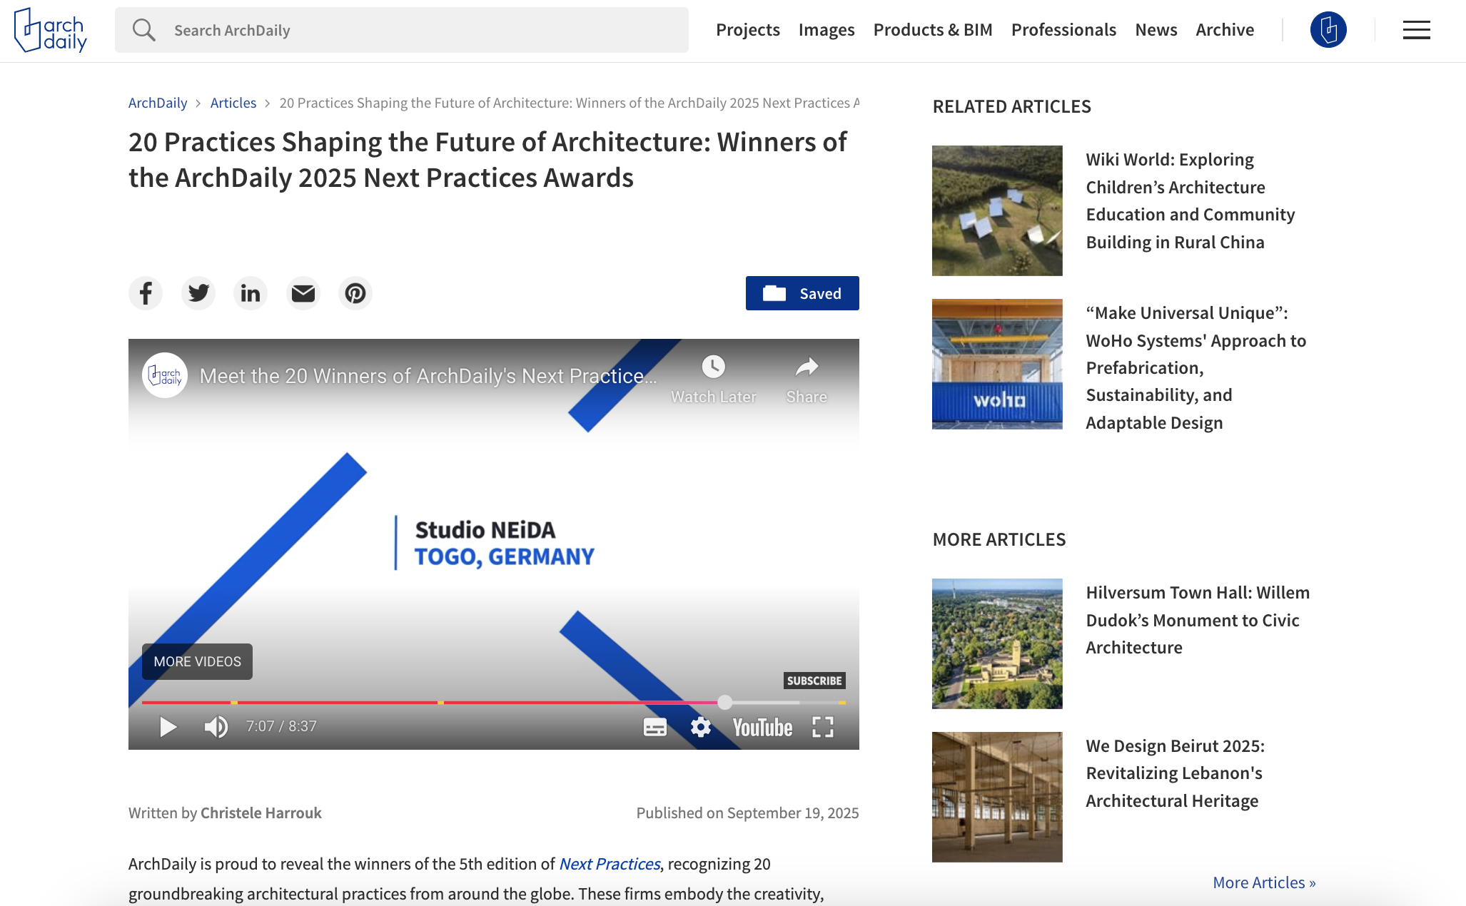Expand the MORE VIDEOS panel
The height and width of the screenshot is (906, 1466).
(197, 661)
